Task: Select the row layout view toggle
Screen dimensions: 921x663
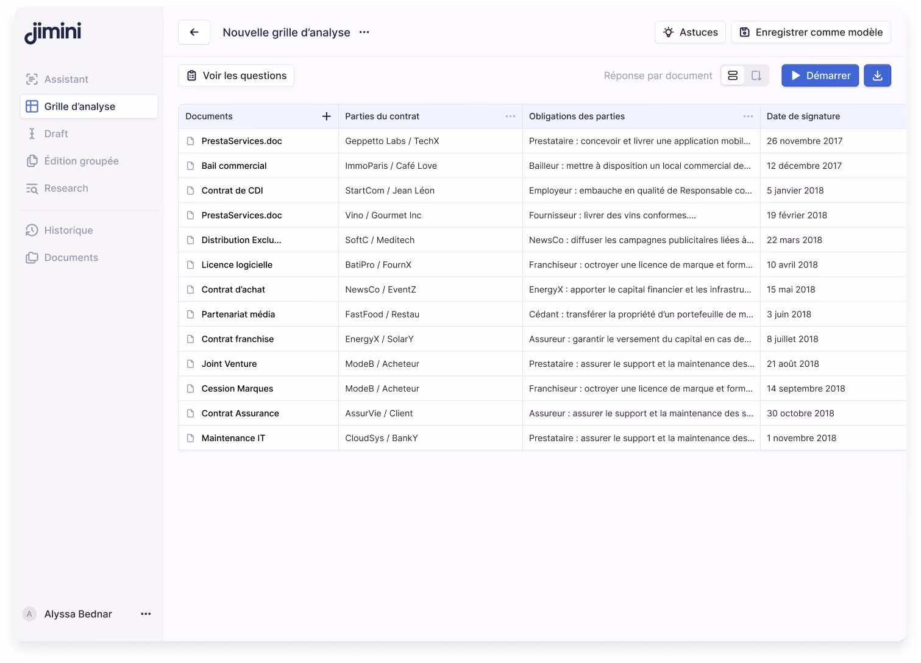Action: [x=732, y=75]
